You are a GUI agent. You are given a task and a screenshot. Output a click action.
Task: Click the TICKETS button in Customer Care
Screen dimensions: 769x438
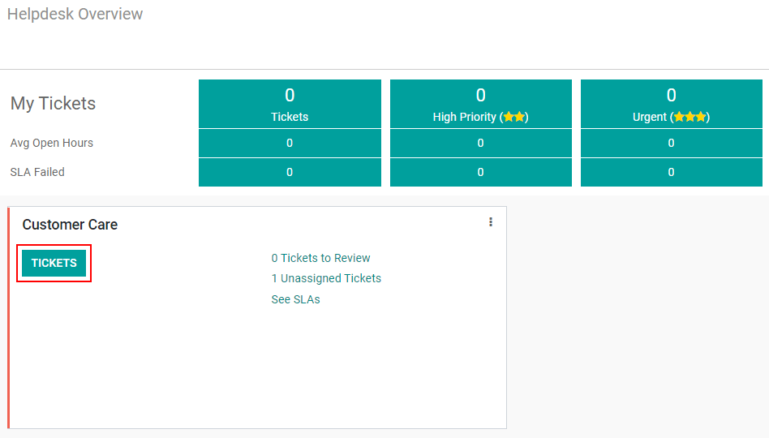(54, 263)
